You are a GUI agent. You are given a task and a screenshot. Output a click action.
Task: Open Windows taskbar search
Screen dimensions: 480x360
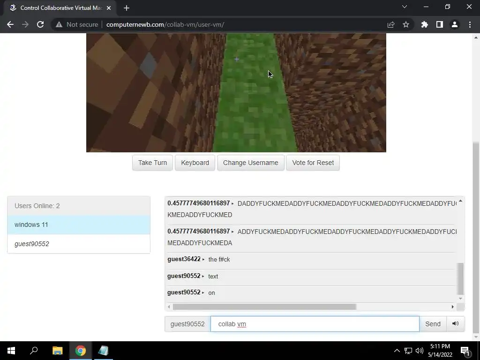pos(34,351)
